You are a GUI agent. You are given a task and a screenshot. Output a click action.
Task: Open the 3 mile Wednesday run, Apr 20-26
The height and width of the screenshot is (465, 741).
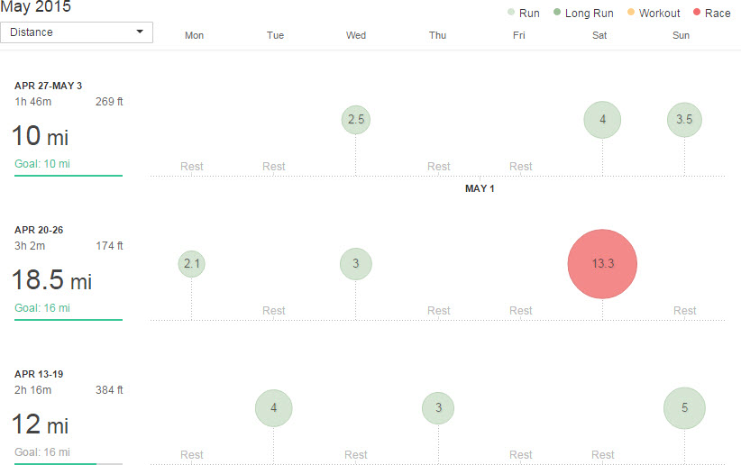click(x=356, y=264)
